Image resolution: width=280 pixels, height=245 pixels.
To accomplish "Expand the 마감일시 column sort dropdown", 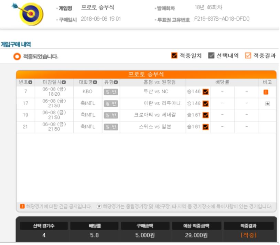I will coord(64,82).
